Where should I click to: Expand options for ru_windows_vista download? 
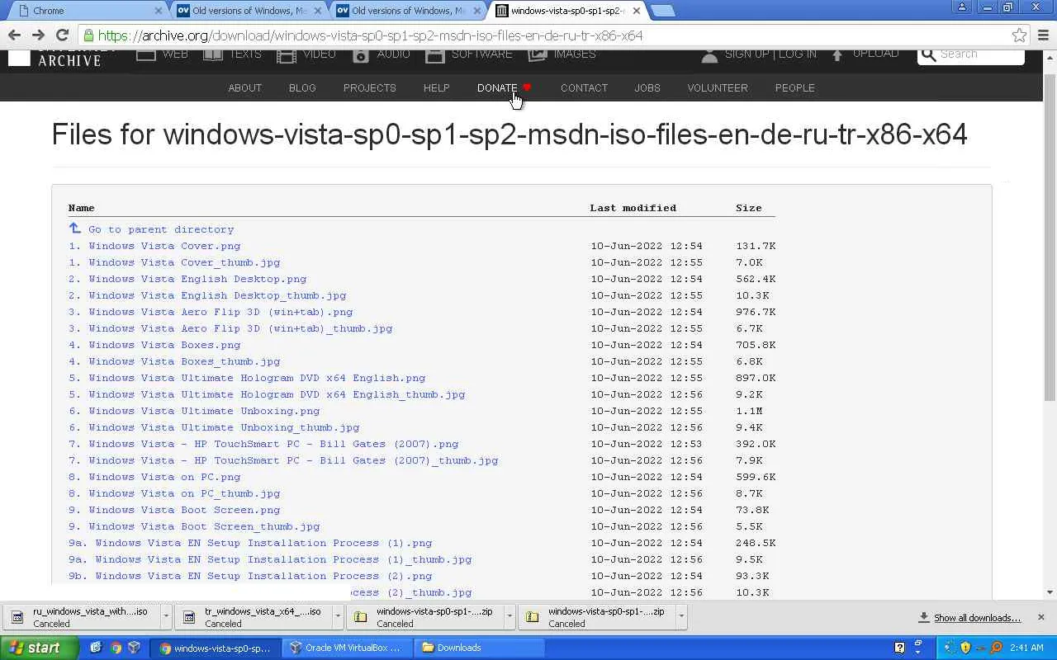(x=166, y=617)
